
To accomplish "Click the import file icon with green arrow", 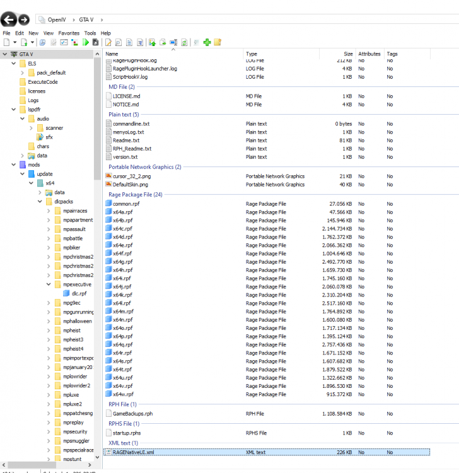I will click(25, 42).
